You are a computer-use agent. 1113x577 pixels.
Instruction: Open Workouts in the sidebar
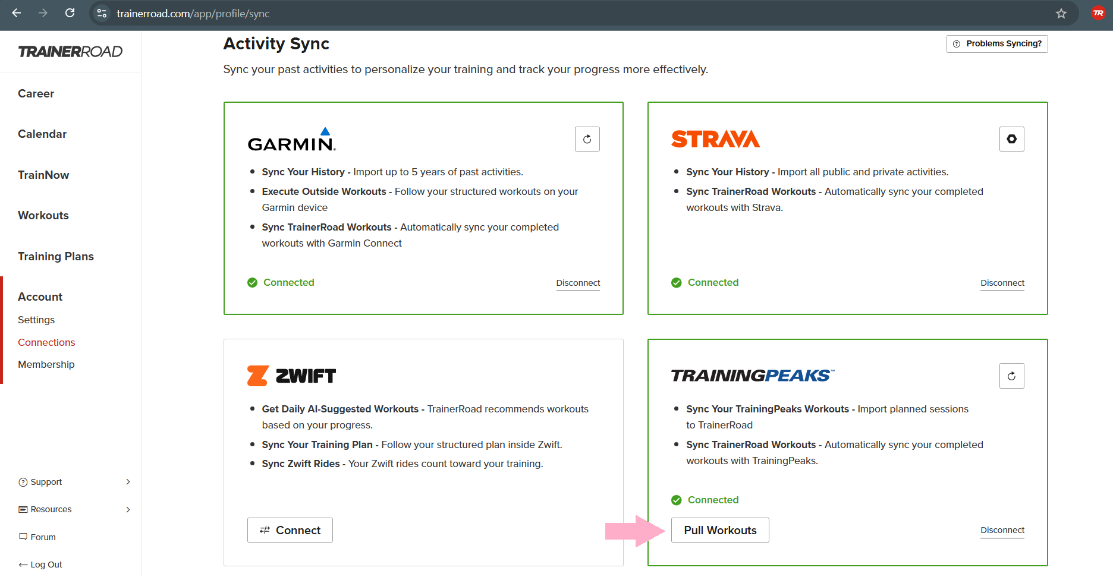(43, 215)
